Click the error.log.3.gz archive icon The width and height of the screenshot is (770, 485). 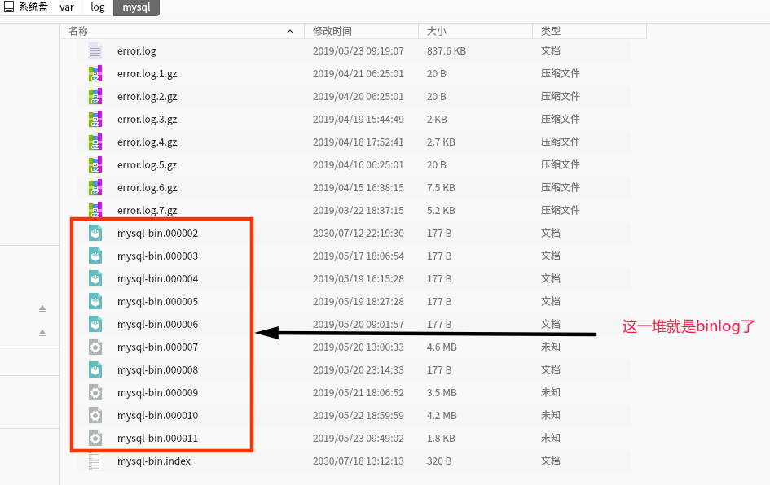tap(95, 119)
